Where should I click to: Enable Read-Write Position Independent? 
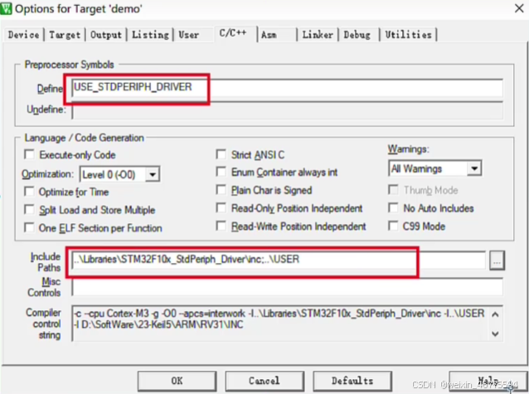[x=221, y=226]
